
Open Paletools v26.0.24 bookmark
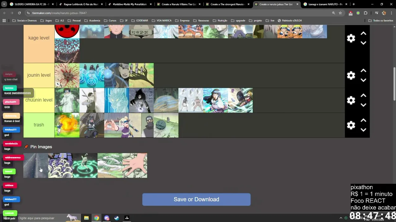point(290,20)
